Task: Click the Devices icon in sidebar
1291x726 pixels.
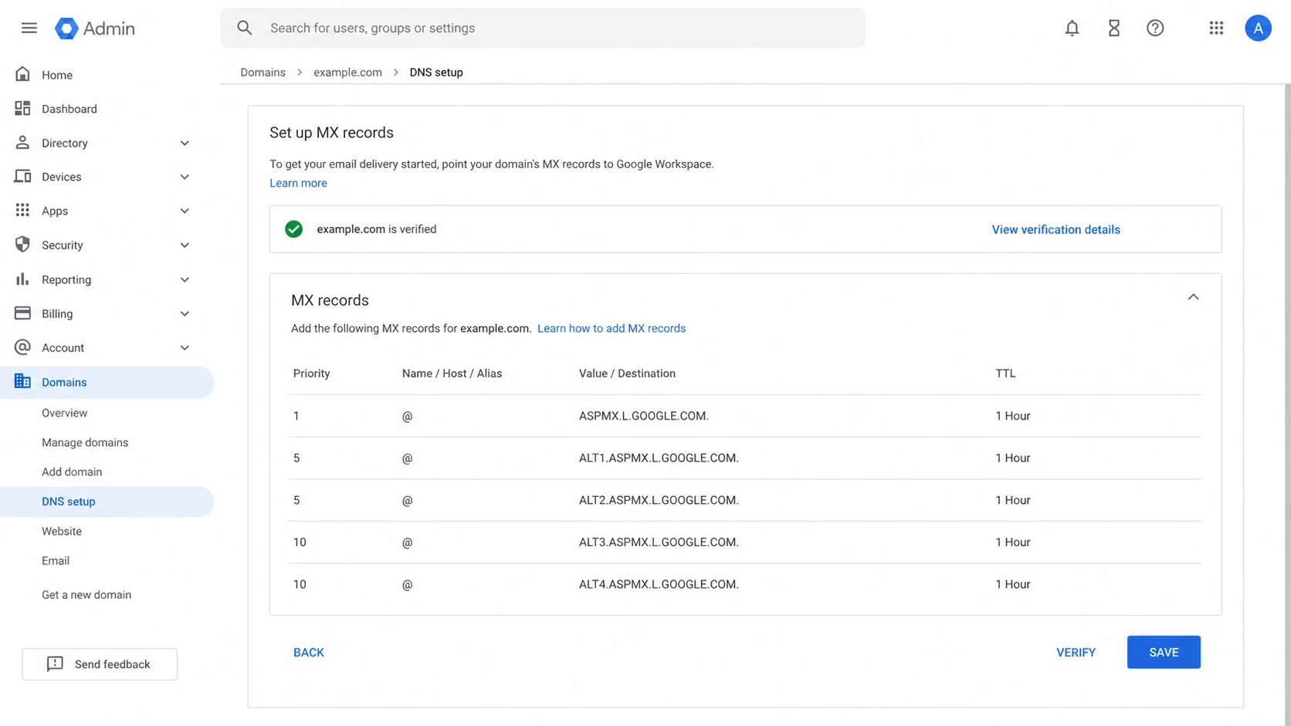Action: [22, 176]
